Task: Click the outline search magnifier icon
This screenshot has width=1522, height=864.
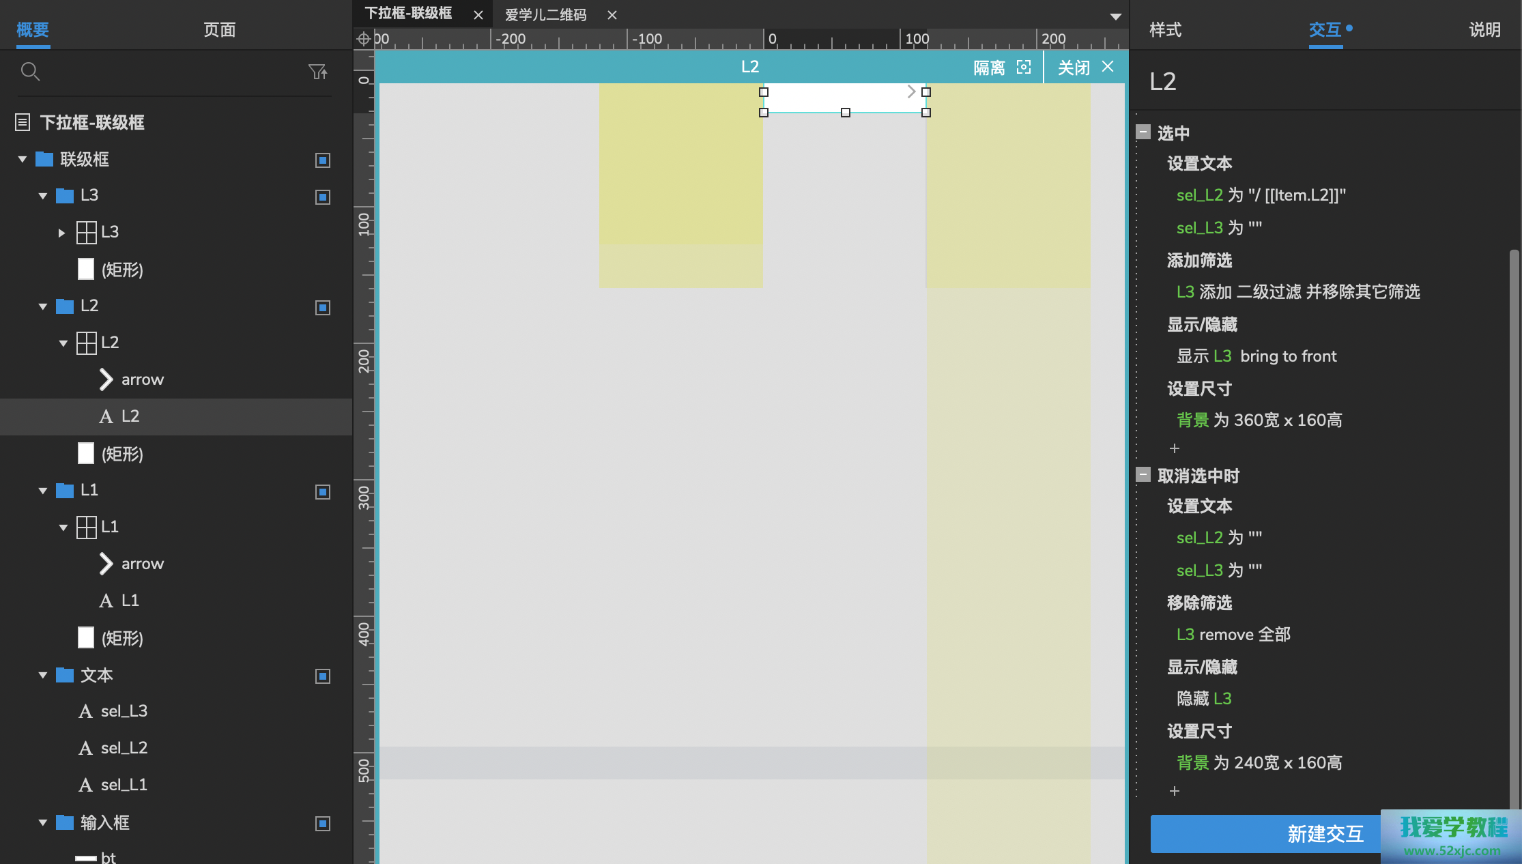Action: coord(30,72)
